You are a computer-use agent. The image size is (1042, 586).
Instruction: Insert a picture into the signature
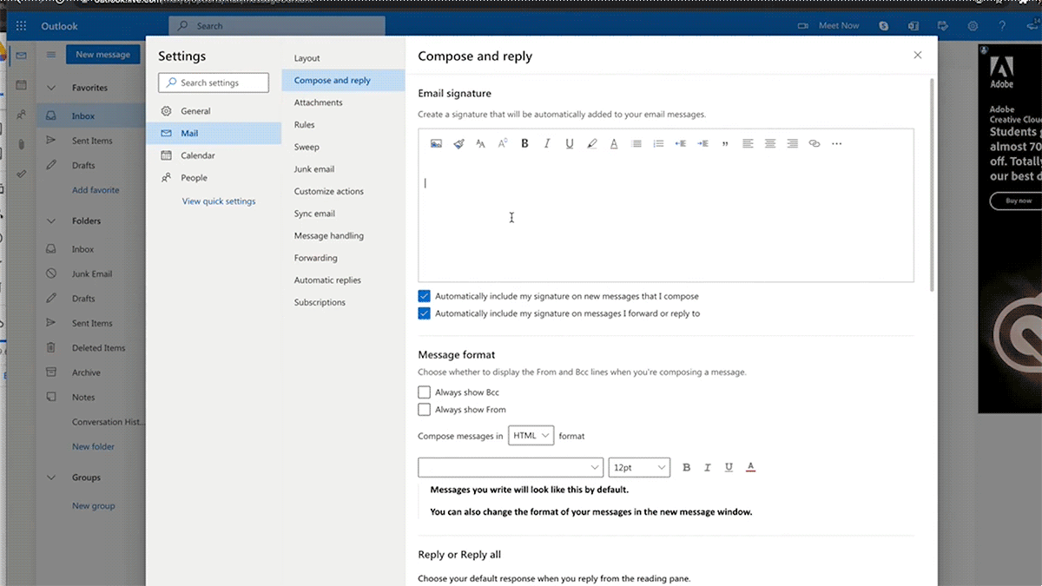(x=436, y=143)
